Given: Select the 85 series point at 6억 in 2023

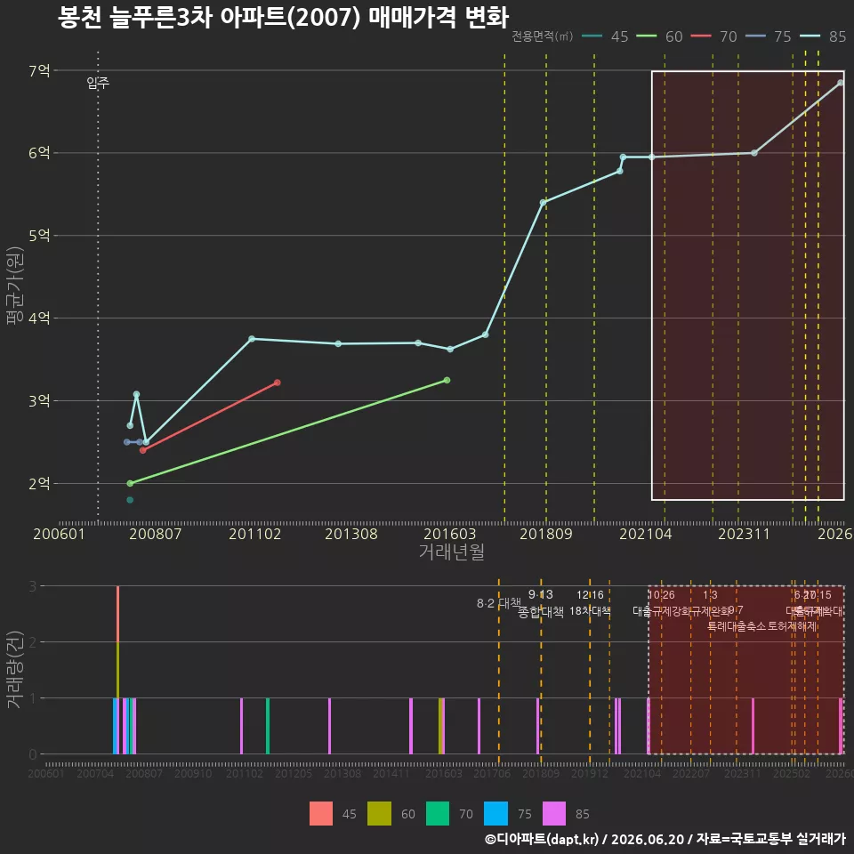Looking at the screenshot, I should point(754,153).
